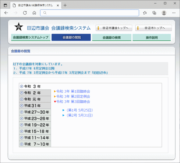Click blue arrow beside 第2号 5月31日

click(x=63, y=115)
